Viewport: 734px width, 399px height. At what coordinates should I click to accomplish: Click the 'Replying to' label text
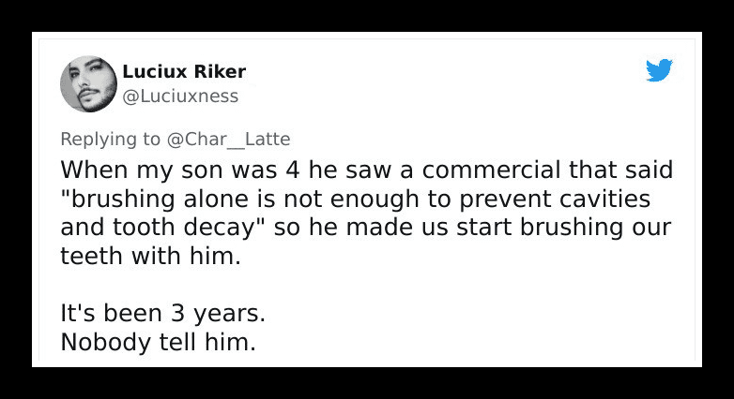(x=111, y=140)
